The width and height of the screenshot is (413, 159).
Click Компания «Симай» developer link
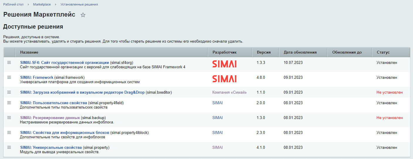[x=229, y=92]
